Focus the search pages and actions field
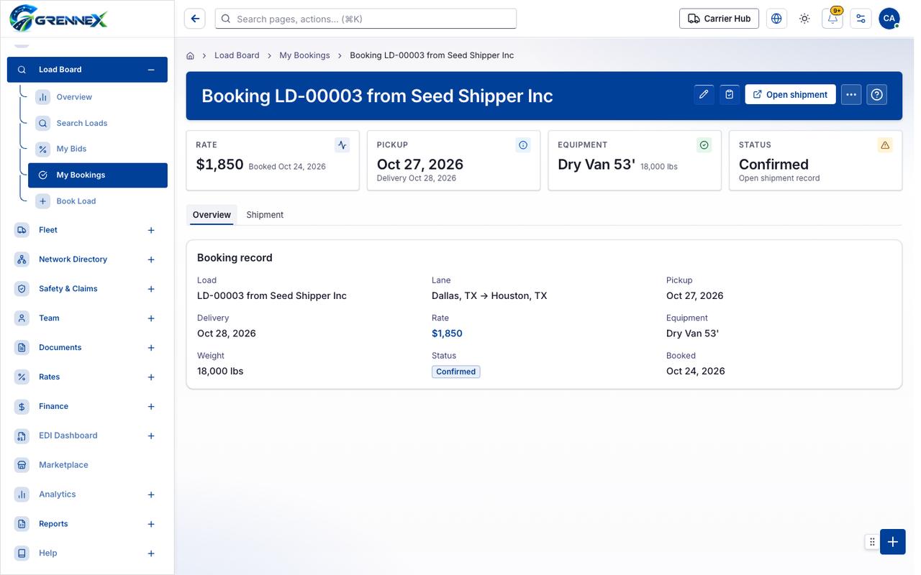 [x=366, y=19]
